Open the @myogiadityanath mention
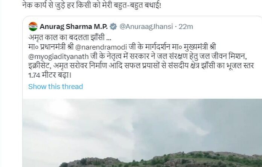The width and height of the screenshot is (262, 167). [x=58, y=57]
